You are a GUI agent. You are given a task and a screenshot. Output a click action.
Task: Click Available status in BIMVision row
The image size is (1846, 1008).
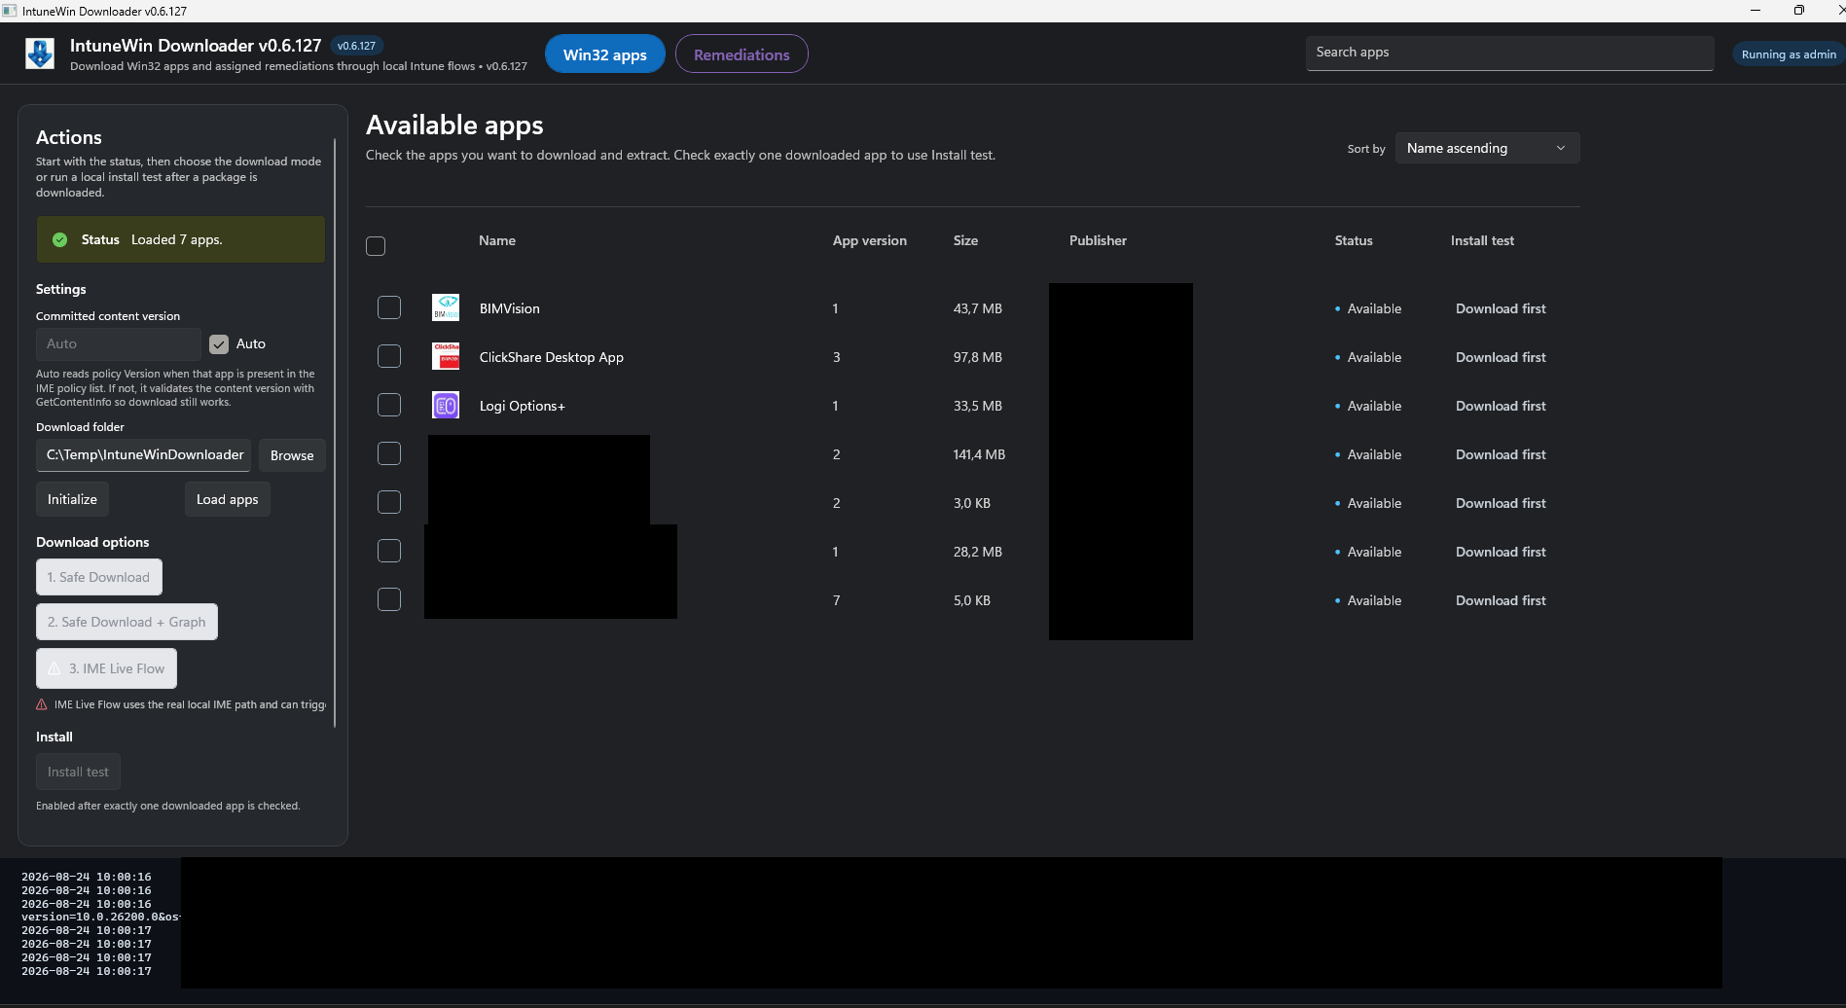pyautogui.click(x=1374, y=308)
